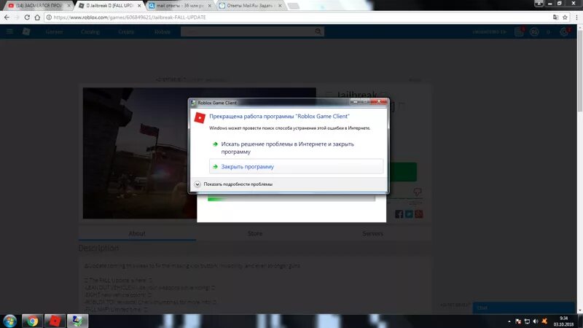
Task: Share the game via Facebook icon
Action: [x=399, y=214]
